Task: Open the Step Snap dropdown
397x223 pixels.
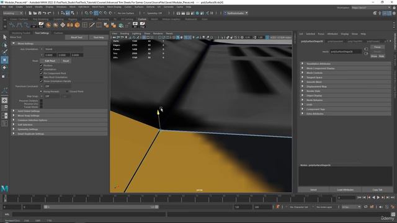Action: coord(52,97)
